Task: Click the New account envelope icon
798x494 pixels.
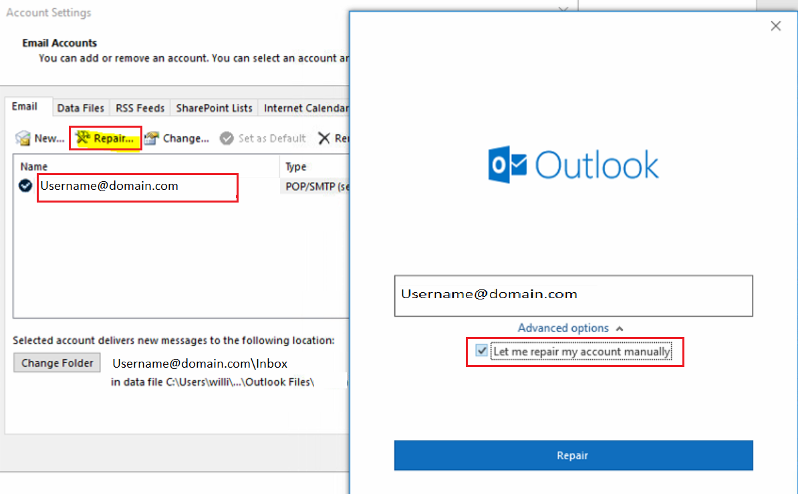Action: coord(23,138)
